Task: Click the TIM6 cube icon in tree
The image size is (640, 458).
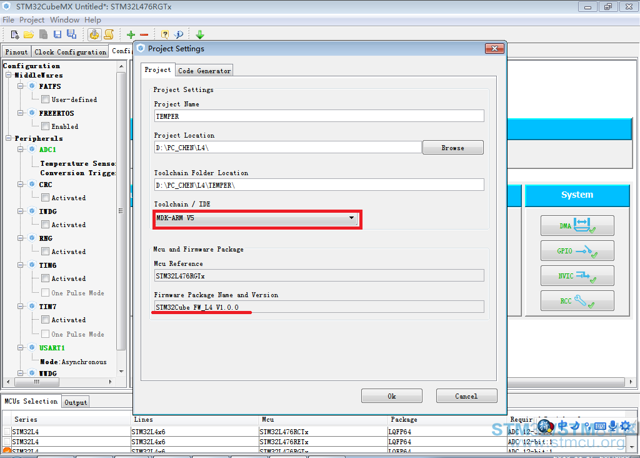Action: click(x=32, y=265)
